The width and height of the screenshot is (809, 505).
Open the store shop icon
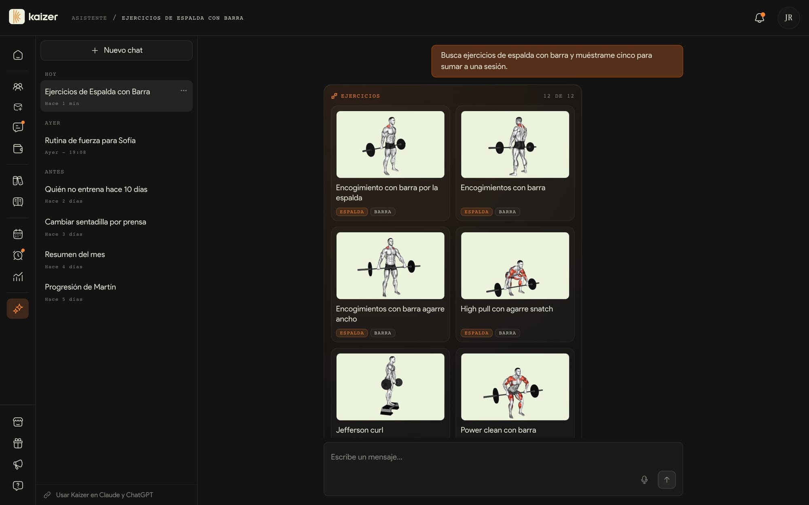coord(18,422)
